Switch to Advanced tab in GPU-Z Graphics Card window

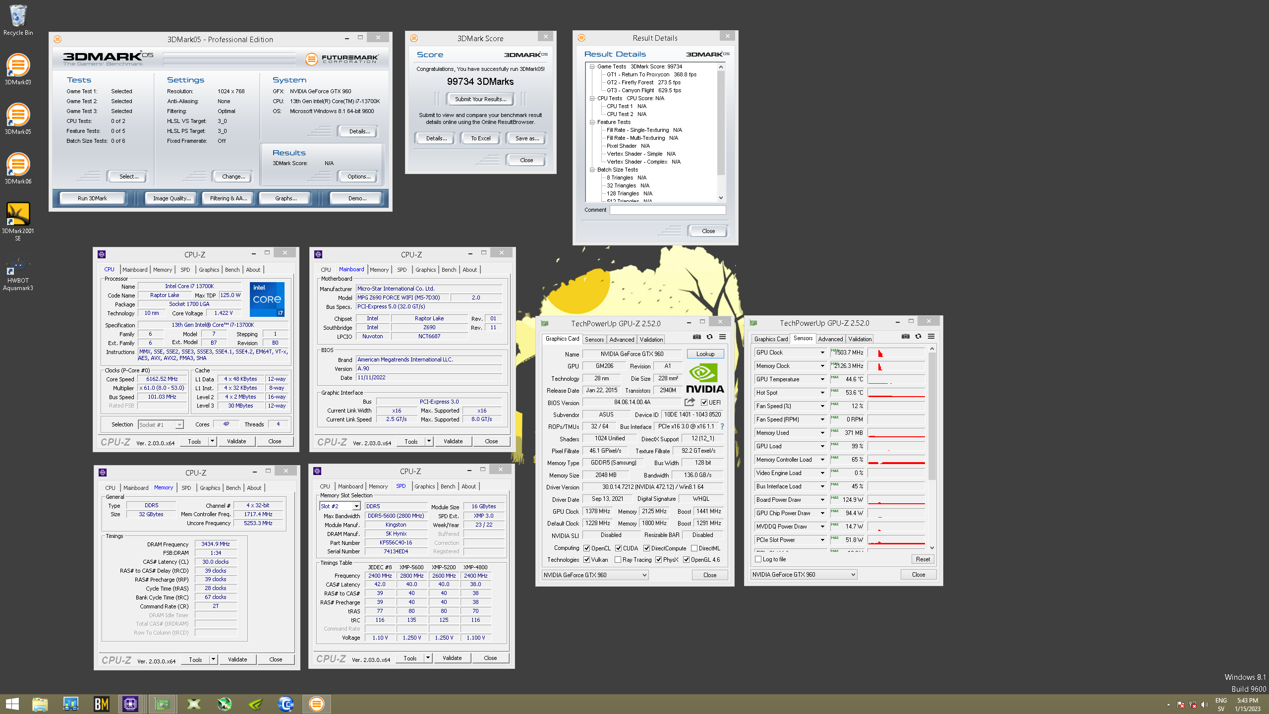click(x=622, y=340)
